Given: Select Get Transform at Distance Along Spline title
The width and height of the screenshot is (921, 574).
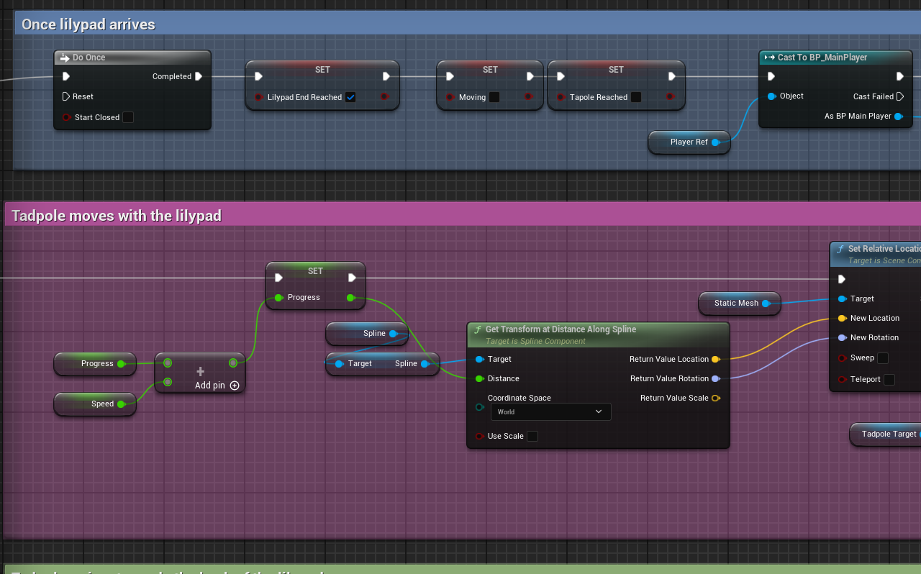Looking at the screenshot, I should pyautogui.click(x=561, y=329).
